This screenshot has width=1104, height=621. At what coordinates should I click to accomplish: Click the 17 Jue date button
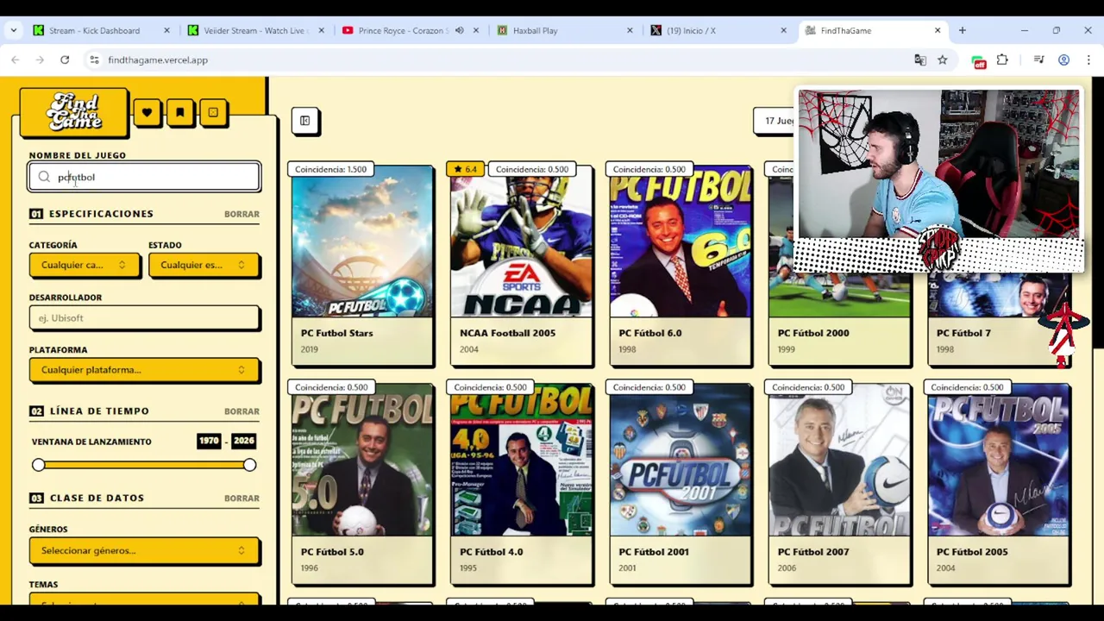(x=776, y=121)
